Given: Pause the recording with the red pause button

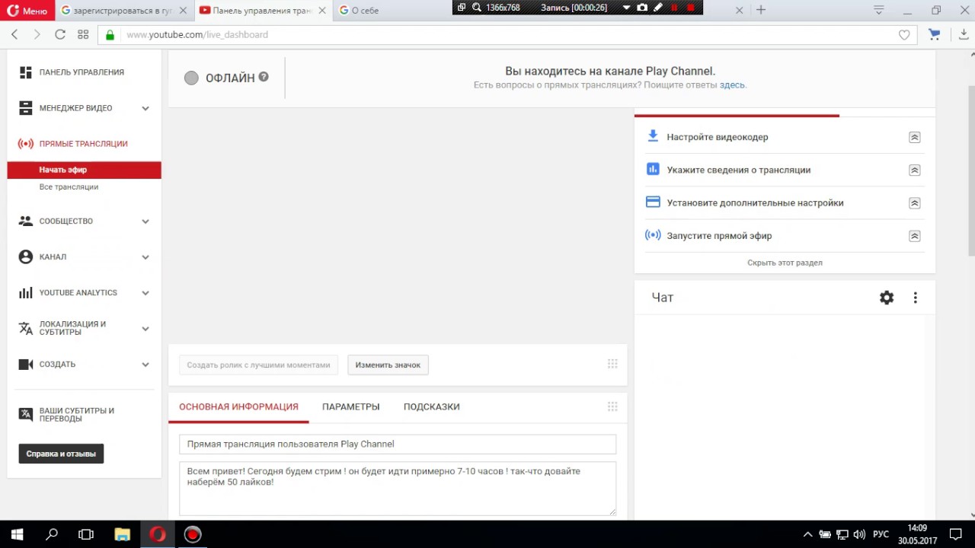Looking at the screenshot, I should click(x=674, y=8).
